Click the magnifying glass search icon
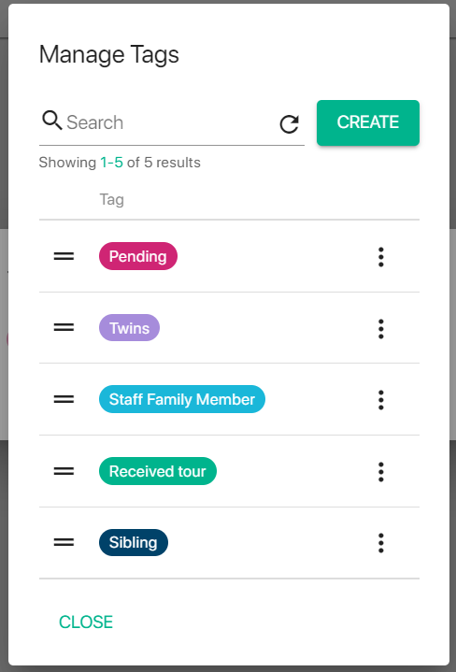 point(52,121)
